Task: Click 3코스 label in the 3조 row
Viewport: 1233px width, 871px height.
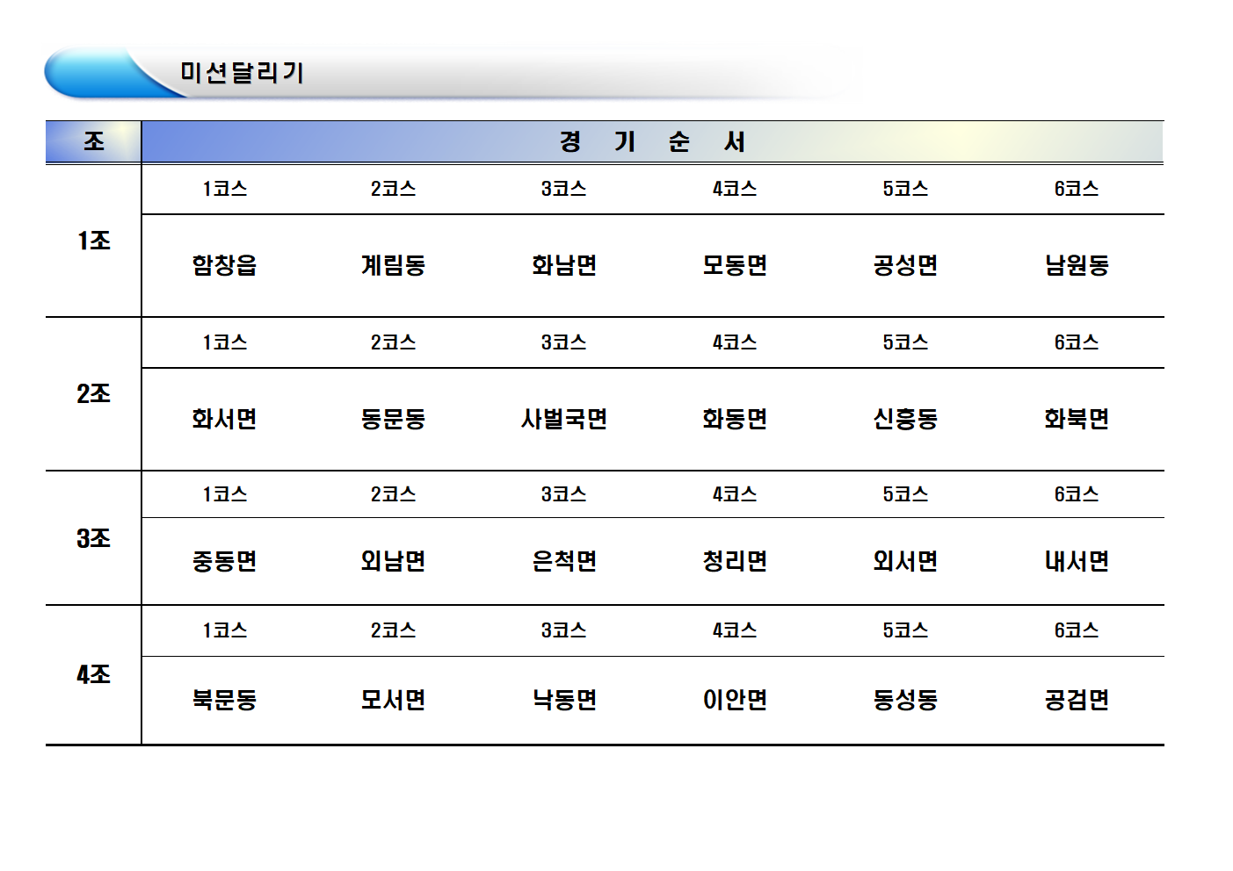Action: [x=563, y=494]
